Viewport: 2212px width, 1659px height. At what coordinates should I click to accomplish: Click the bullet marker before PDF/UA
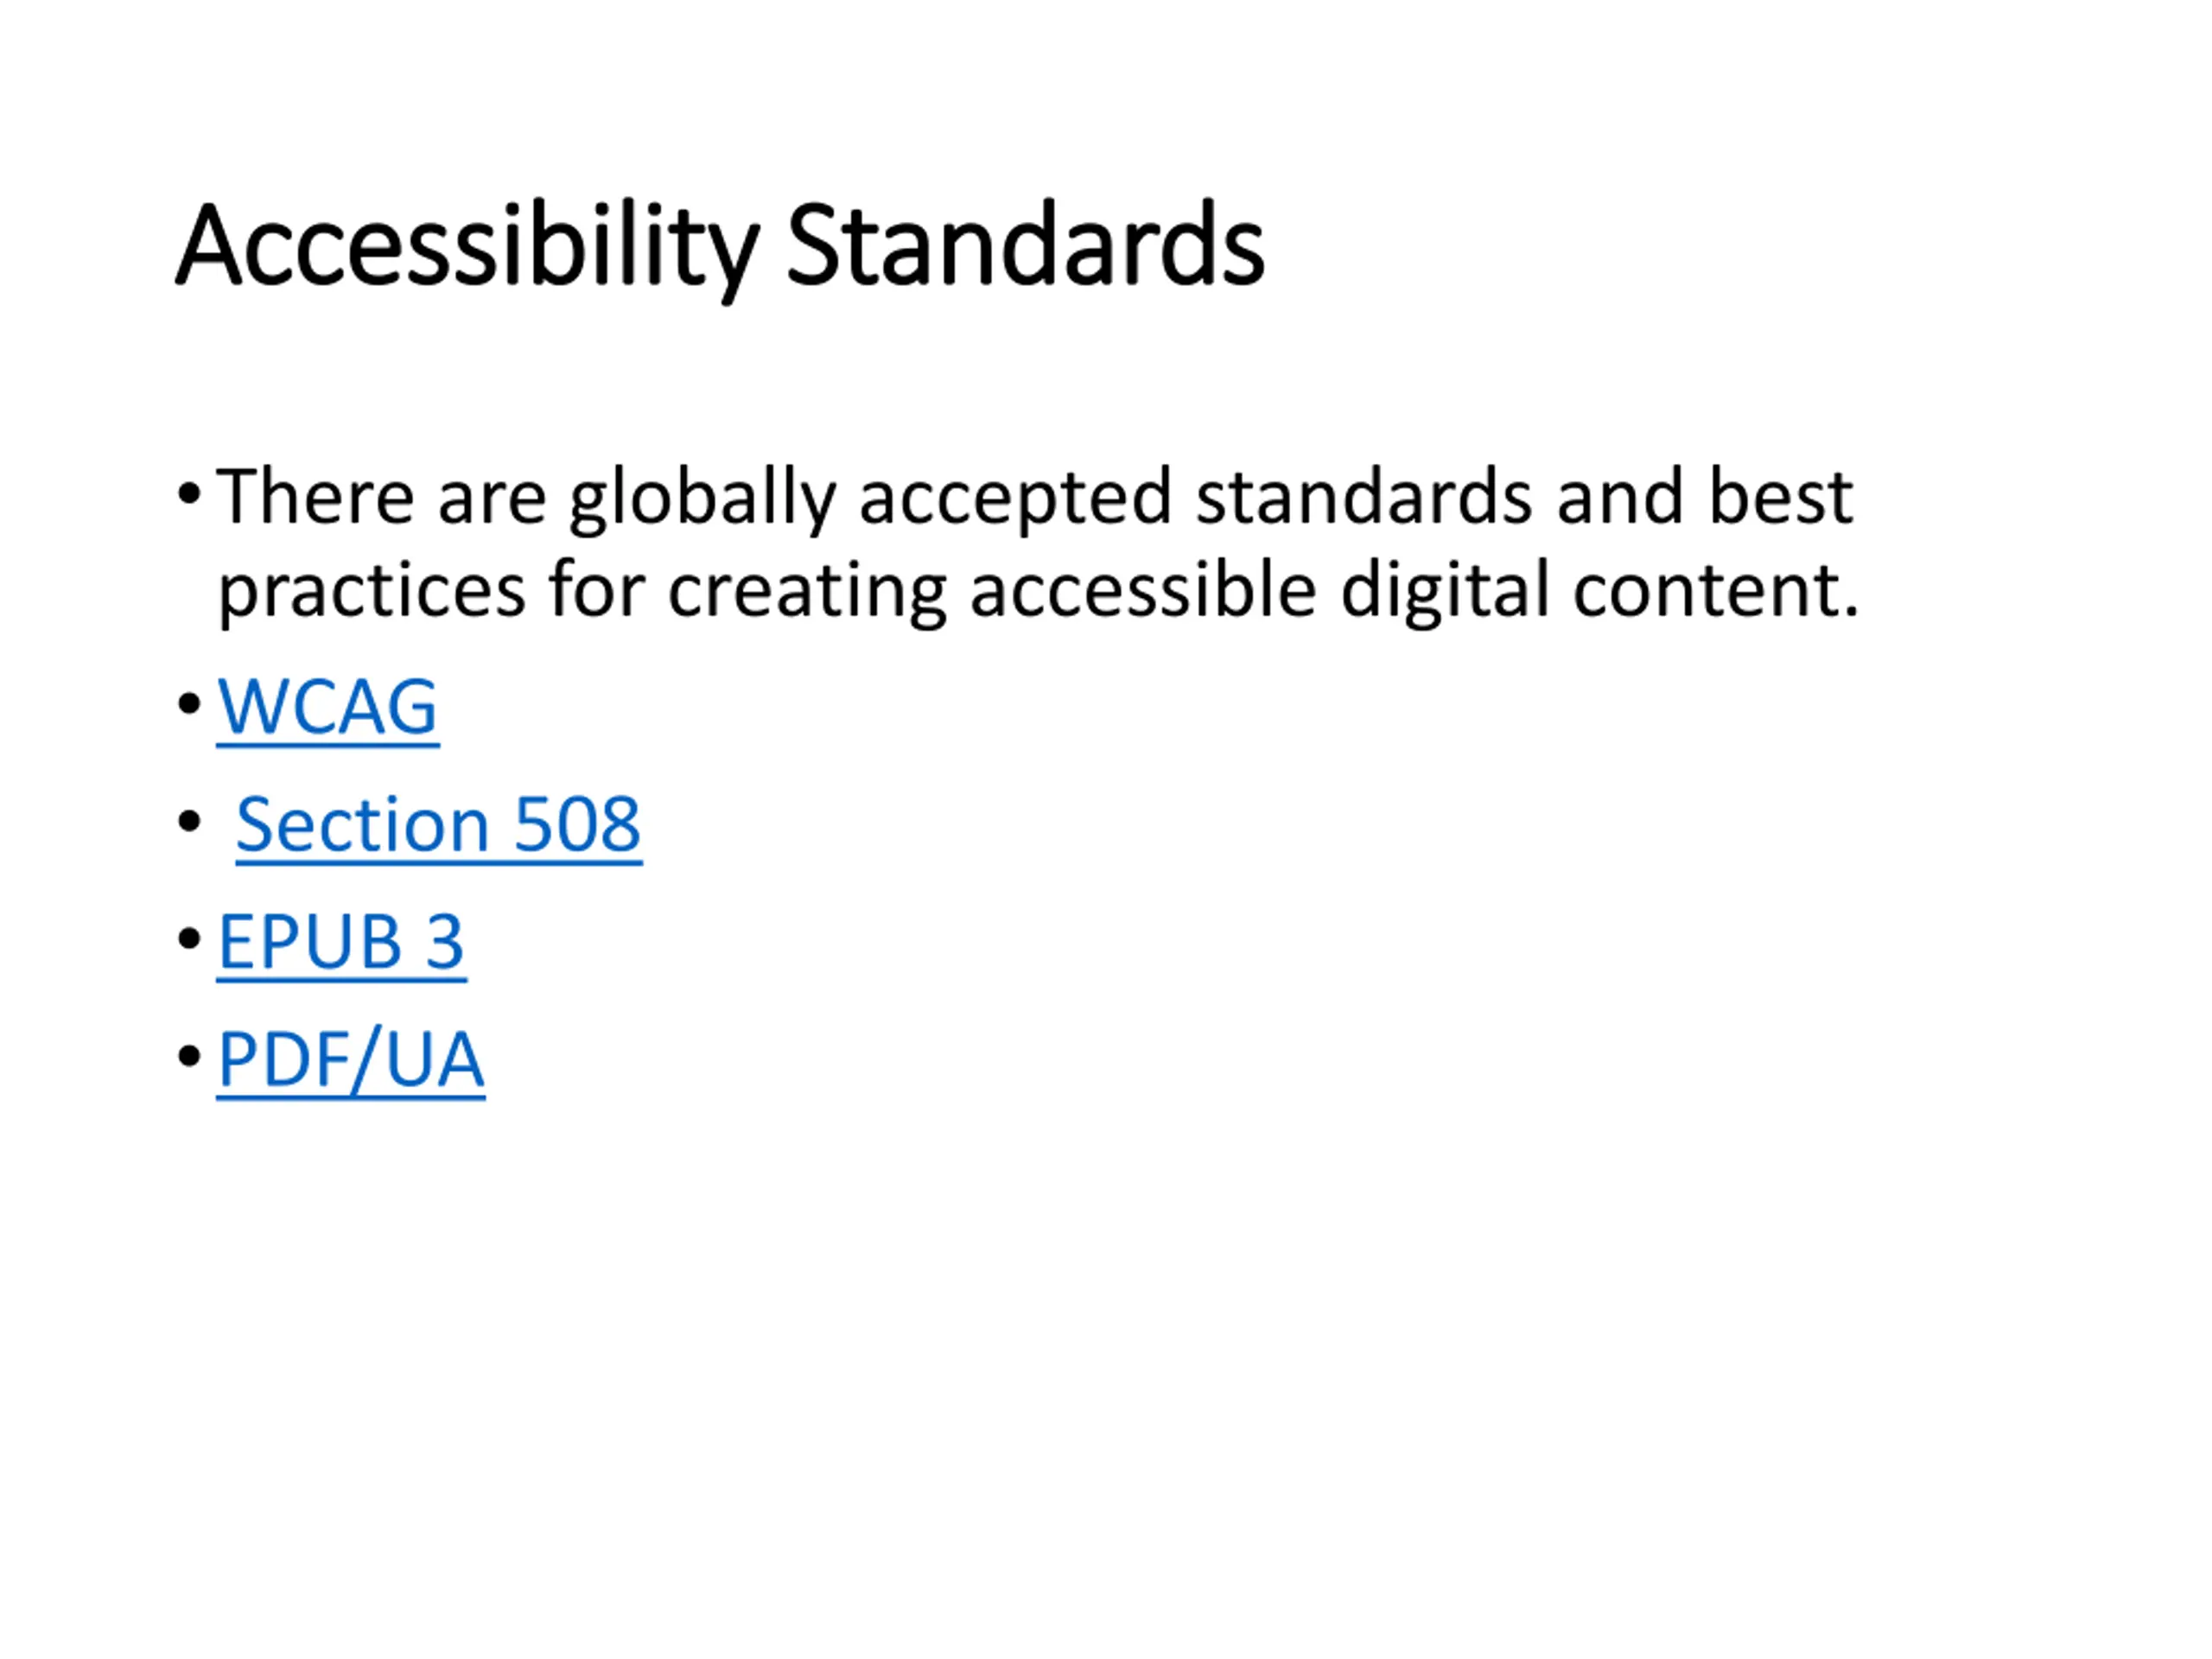click(189, 1056)
